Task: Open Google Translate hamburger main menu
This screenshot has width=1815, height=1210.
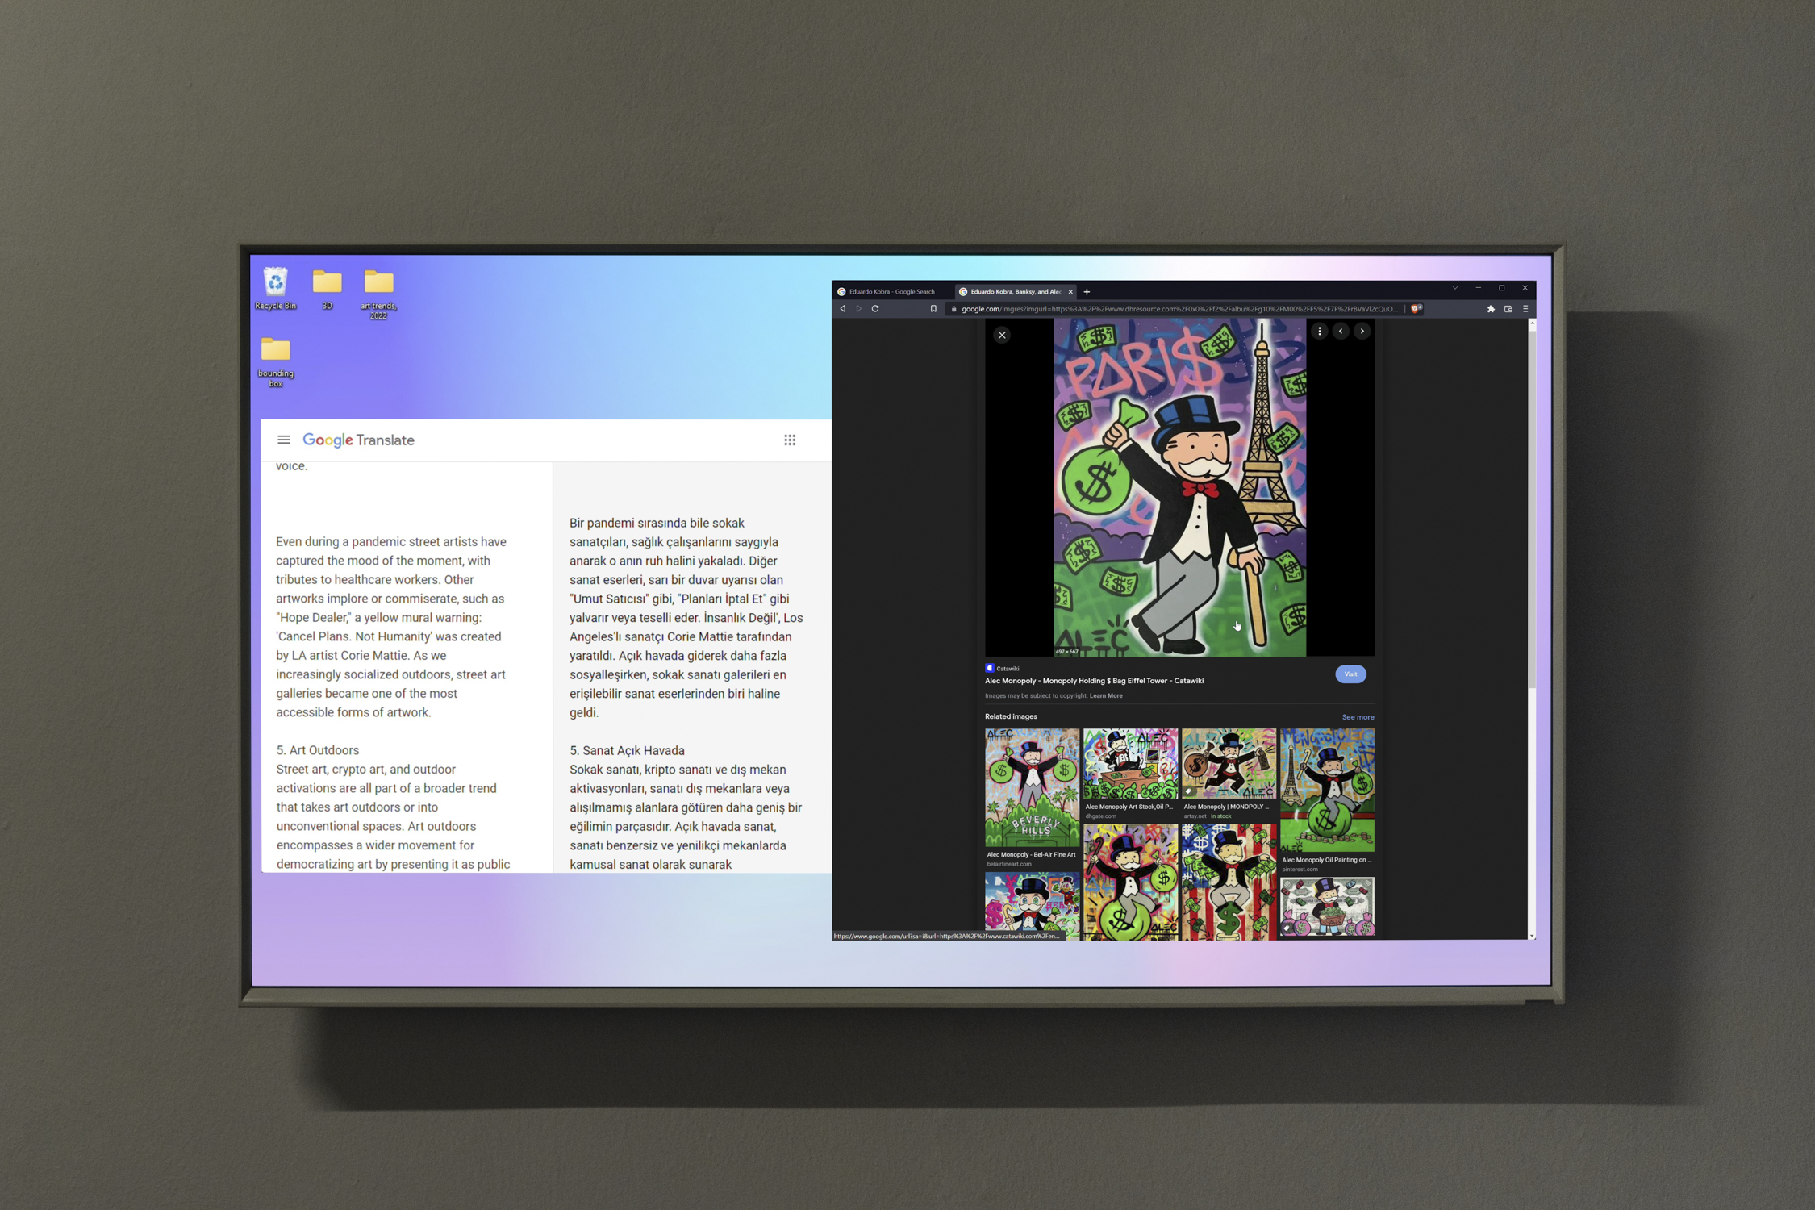Action: (x=284, y=440)
